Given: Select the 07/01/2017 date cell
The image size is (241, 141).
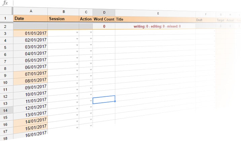Looking at the screenshot, I should [31, 74].
